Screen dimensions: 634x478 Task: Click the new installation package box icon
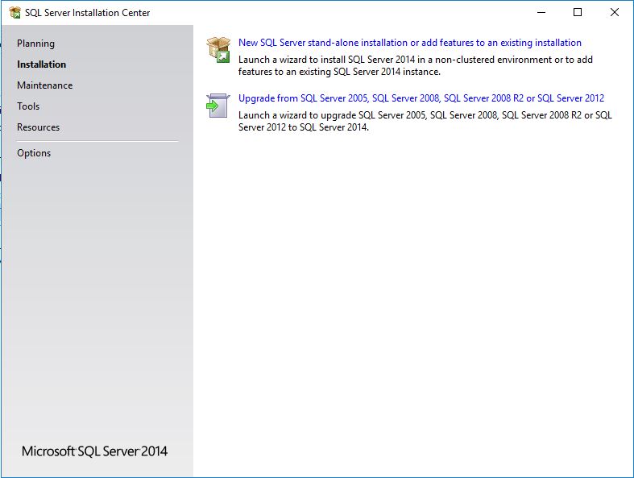218,49
